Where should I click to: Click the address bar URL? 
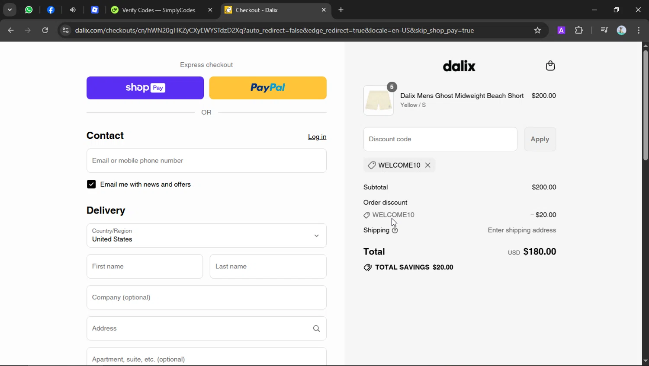274,30
